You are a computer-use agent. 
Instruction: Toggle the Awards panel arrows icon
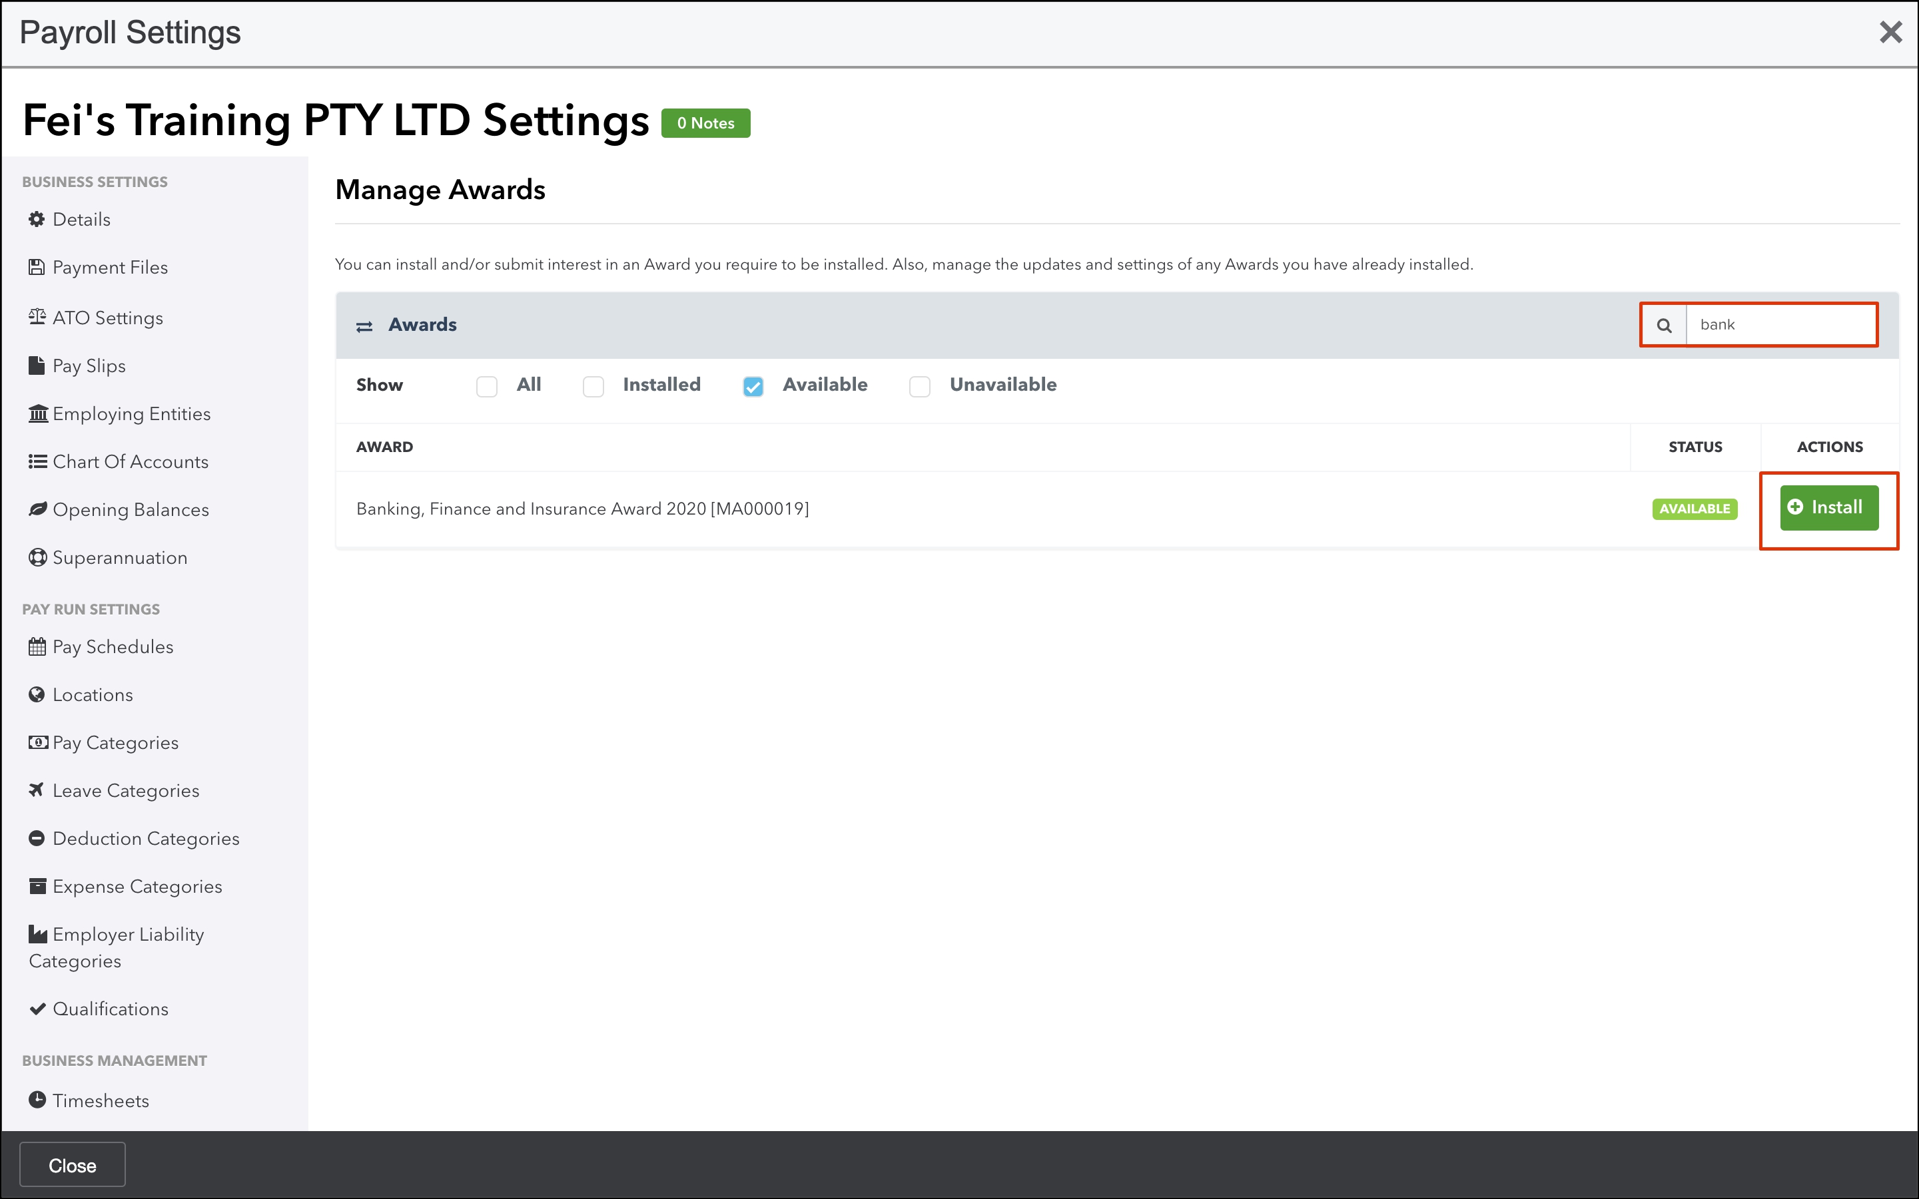coord(364,327)
